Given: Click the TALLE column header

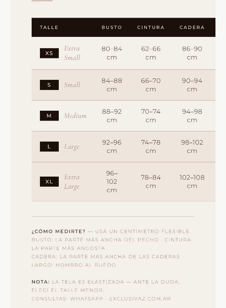Looking at the screenshot, I should point(49,27).
